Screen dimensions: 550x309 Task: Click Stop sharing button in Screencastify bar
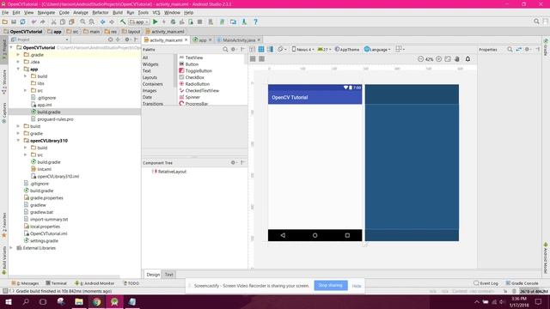[x=331, y=286]
